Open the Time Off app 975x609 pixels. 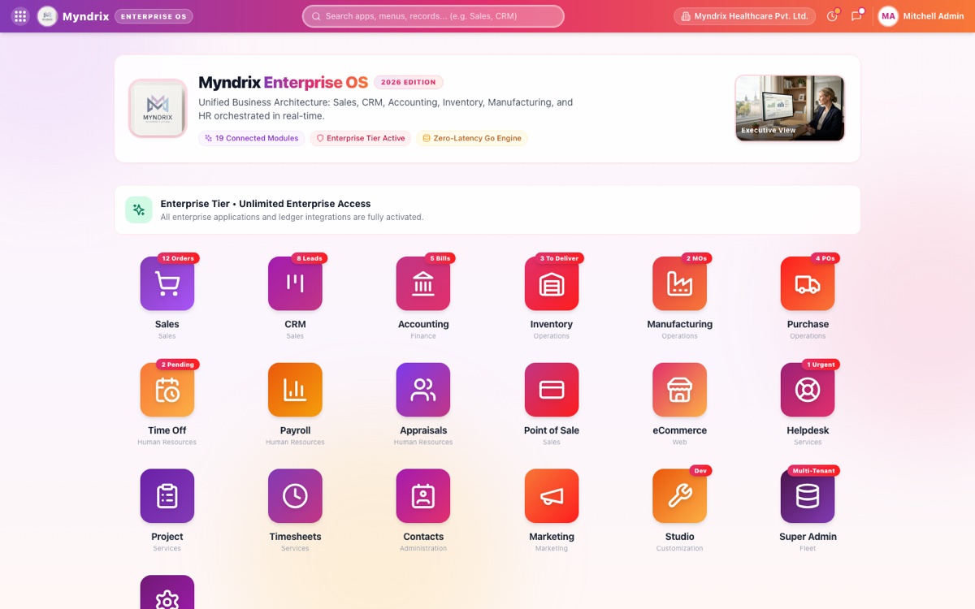coord(167,390)
